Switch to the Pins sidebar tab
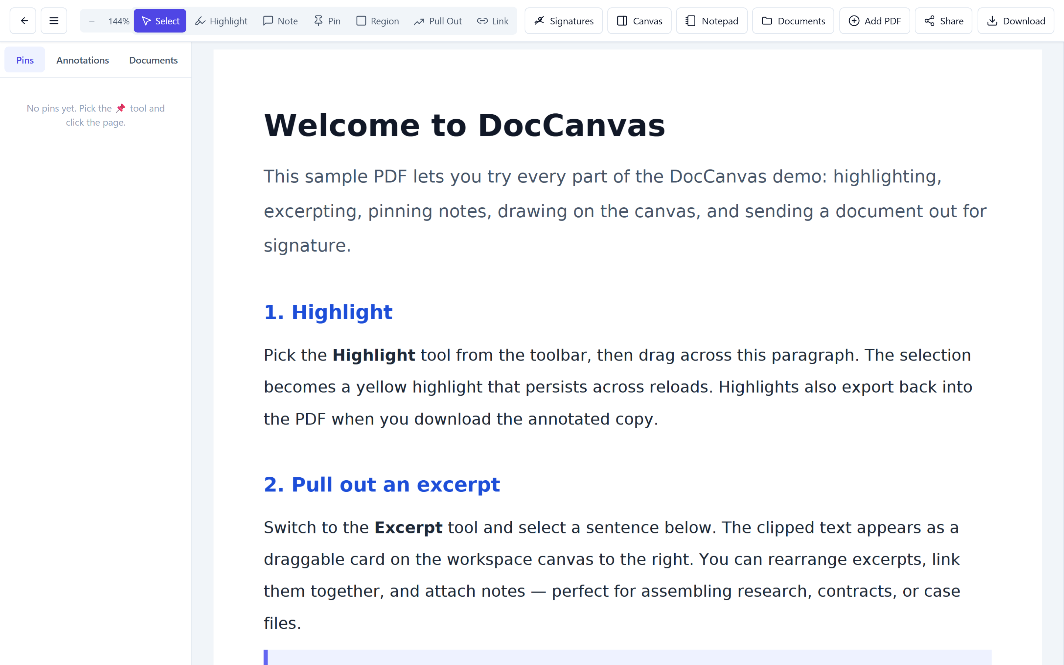Image resolution: width=1064 pixels, height=665 pixels. (25, 60)
